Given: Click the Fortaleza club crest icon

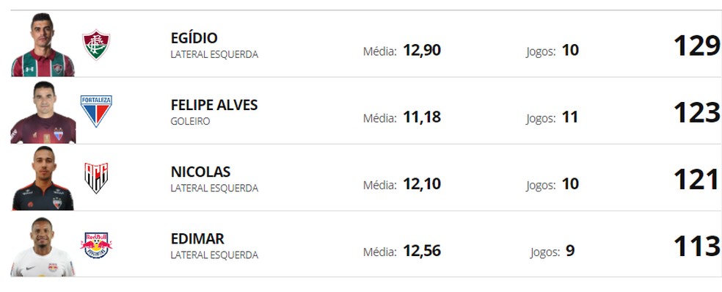Looking at the screenshot, I should (x=96, y=111).
